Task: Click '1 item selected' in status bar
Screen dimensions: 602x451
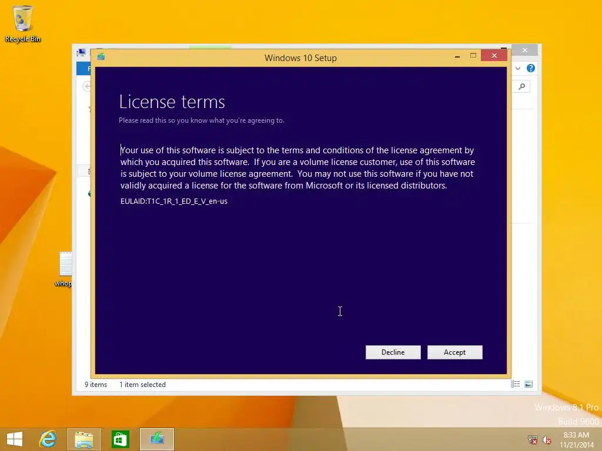Action: pyautogui.click(x=142, y=384)
